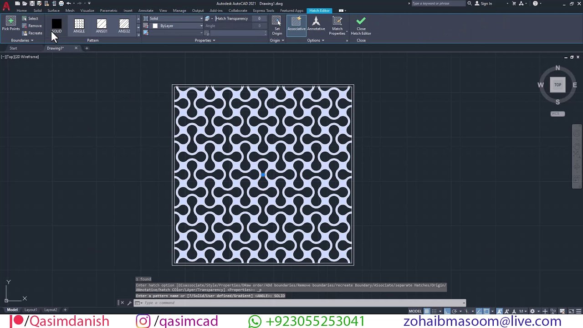Open annotation scale 1:1 dropdown

(522, 311)
